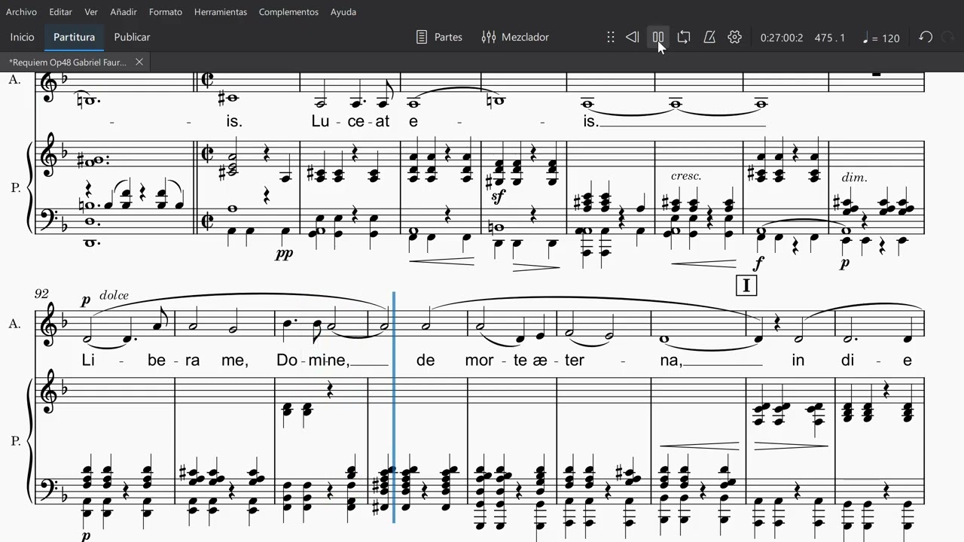Click the playback time 0:27:00:2
Viewport: 964px width, 542px height.
click(x=782, y=38)
